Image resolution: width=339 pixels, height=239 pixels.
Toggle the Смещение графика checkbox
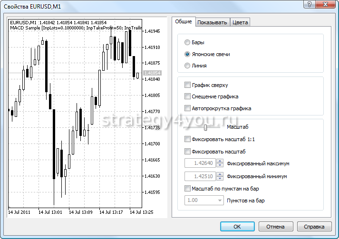tap(187, 96)
